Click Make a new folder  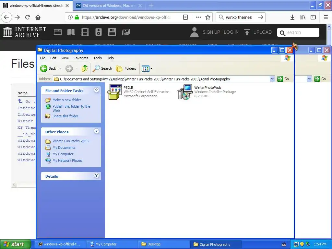pyautogui.click(x=67, y=100)
